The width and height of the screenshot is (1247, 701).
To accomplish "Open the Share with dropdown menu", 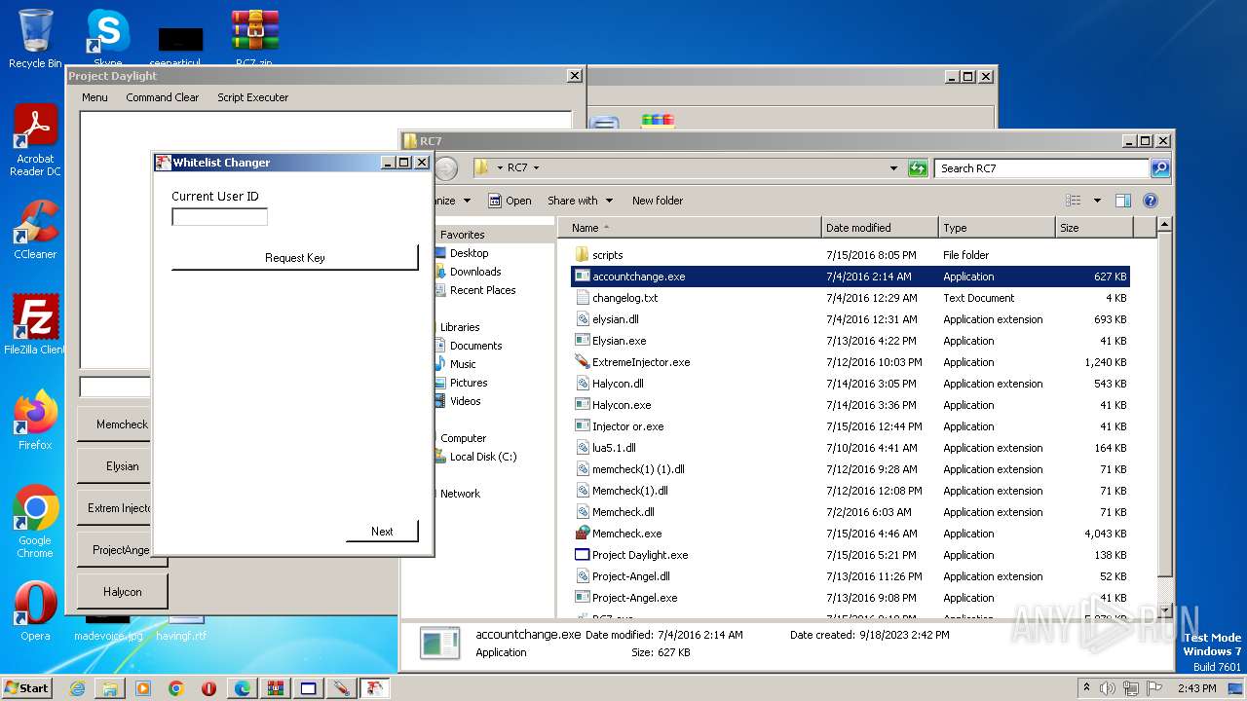I will (x=580, y=201).
